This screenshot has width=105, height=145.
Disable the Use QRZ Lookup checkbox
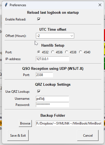[x=39, y=91]
